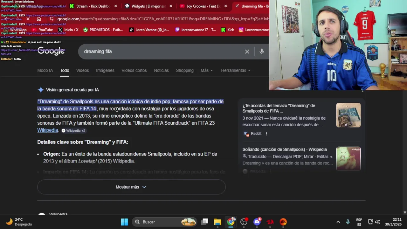Launch File Explorer from taskbar

point(217,222)
